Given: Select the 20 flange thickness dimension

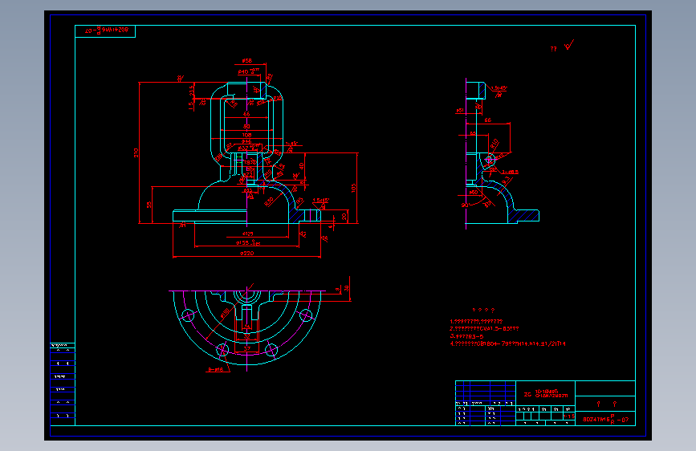Looking at the screenshot, I should [x=344, y=216].
